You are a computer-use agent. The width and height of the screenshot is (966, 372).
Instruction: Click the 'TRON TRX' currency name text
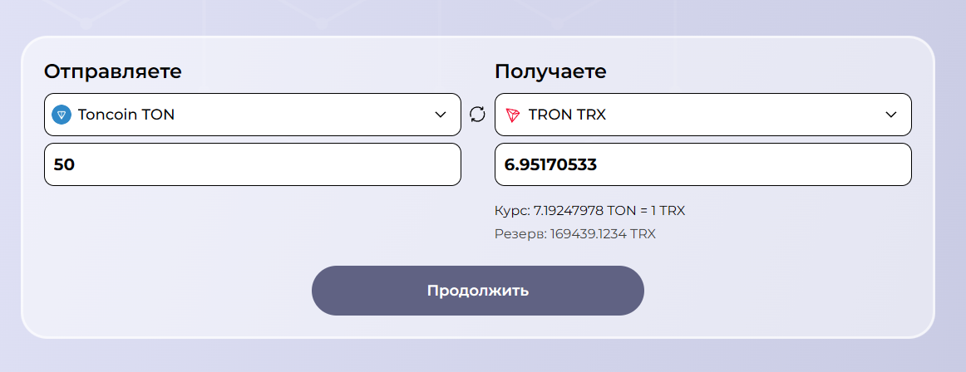[567, 115]
